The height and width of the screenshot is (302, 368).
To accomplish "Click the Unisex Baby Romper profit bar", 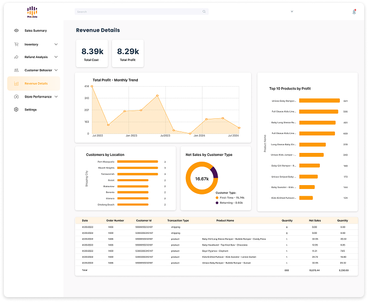I will coord(319,101).
